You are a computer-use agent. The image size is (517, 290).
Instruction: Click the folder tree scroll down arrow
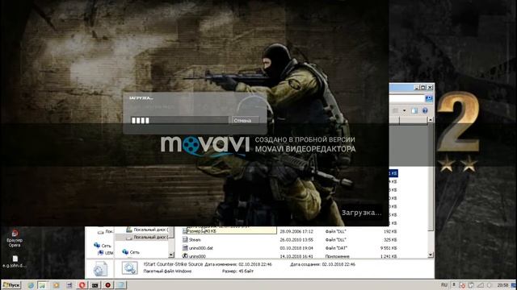(x=170, y=255)
